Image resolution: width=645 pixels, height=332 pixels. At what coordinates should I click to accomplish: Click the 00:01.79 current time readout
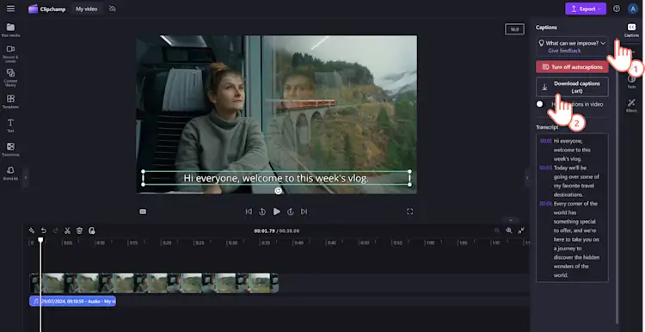click(264, 231)
